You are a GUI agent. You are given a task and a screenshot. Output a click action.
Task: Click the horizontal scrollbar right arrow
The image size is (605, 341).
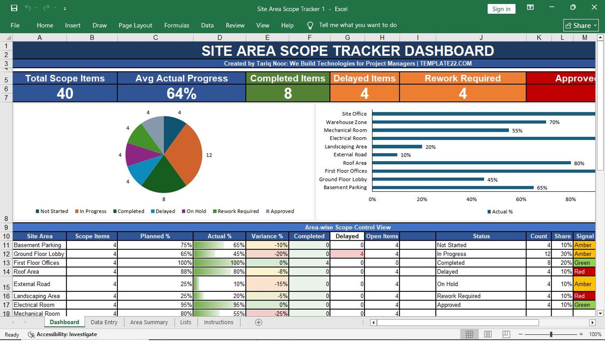coord(592,323)
